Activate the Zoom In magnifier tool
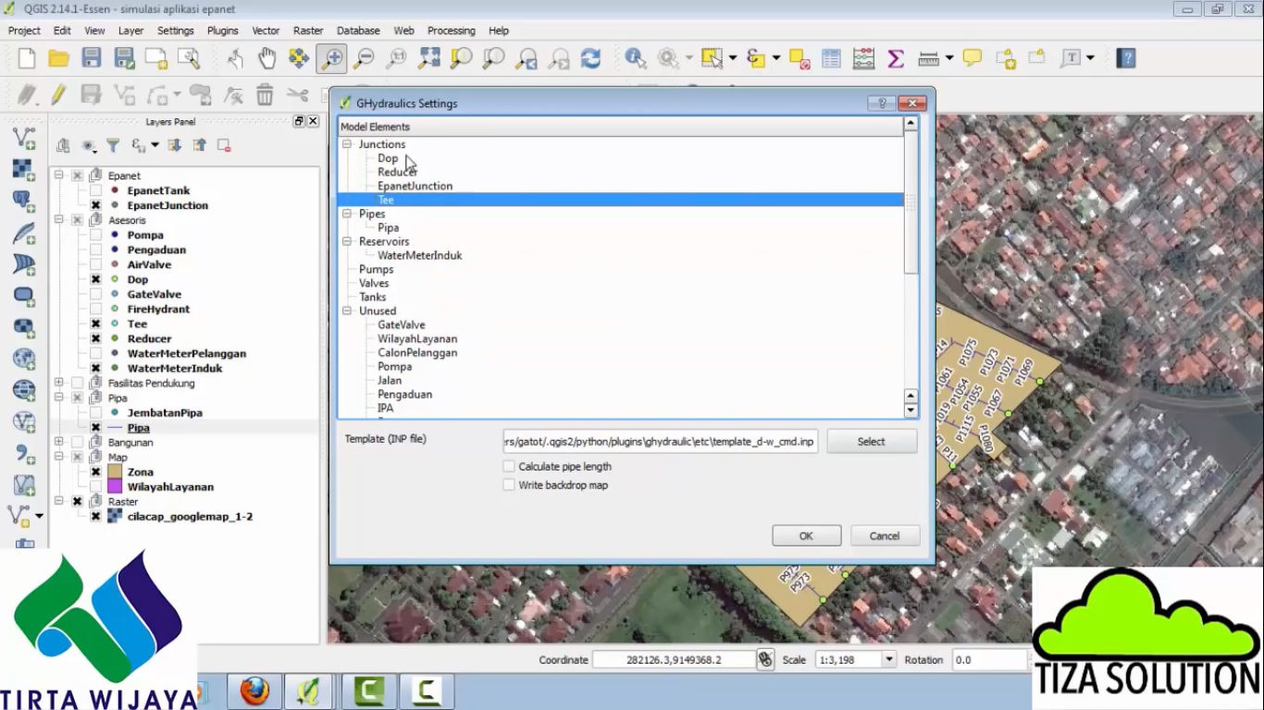 [330, 58]
